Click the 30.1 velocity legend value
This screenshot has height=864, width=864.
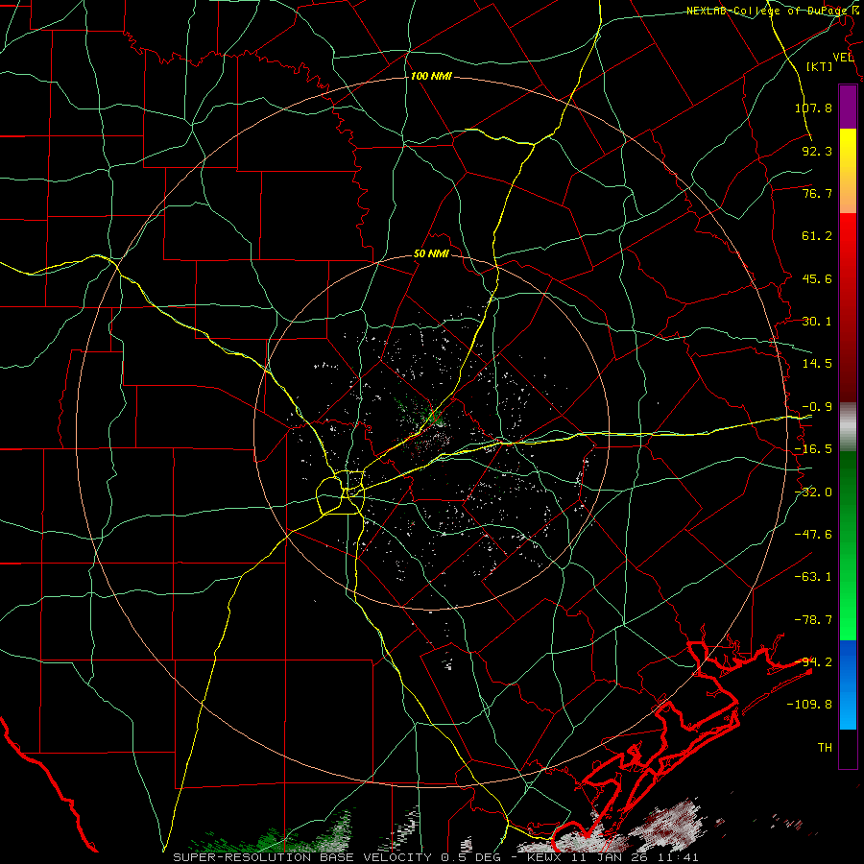[817, 322]
